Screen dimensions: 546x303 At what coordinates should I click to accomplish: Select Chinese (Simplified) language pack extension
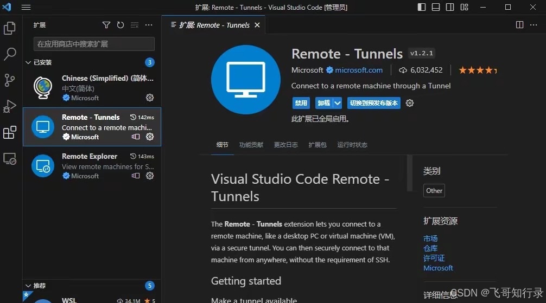92,88
